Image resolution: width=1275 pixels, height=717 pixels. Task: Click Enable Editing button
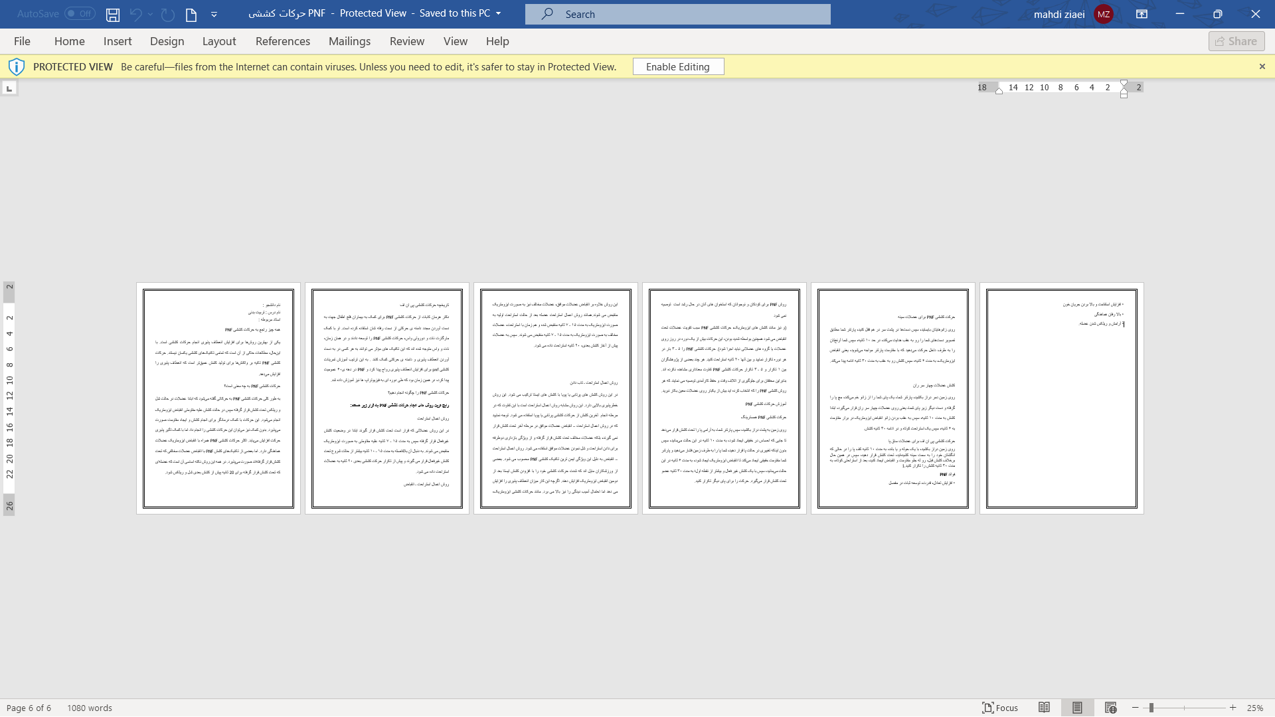[x=678, y=66]
